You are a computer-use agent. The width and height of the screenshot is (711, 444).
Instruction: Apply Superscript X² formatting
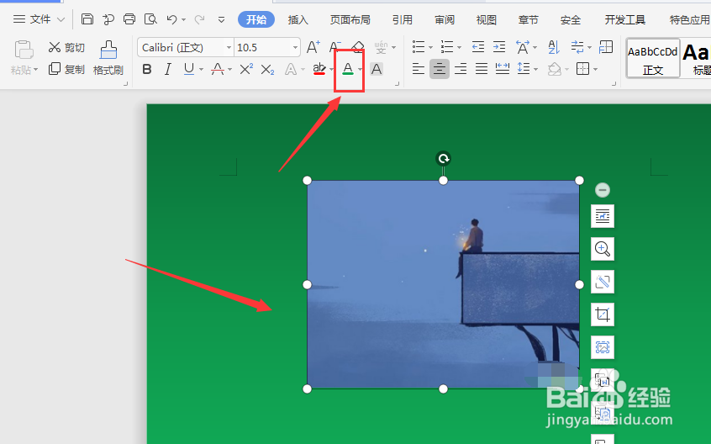(x=246, y=69)
